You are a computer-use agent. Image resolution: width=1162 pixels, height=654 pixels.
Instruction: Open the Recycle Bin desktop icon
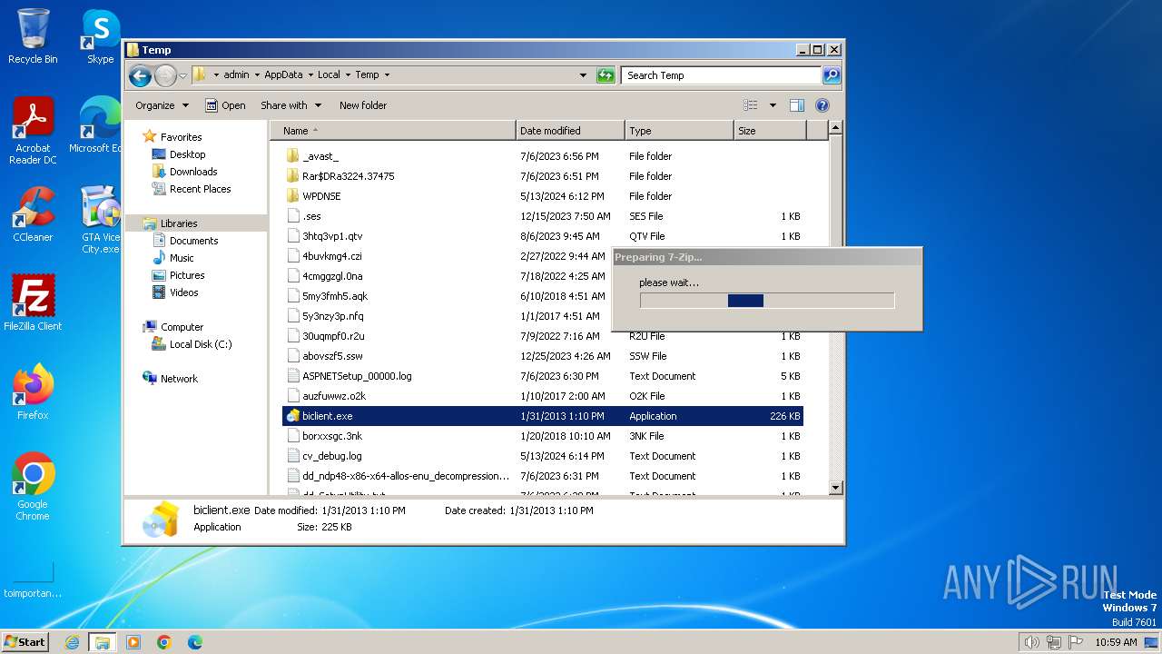click(x=33, y=36)
